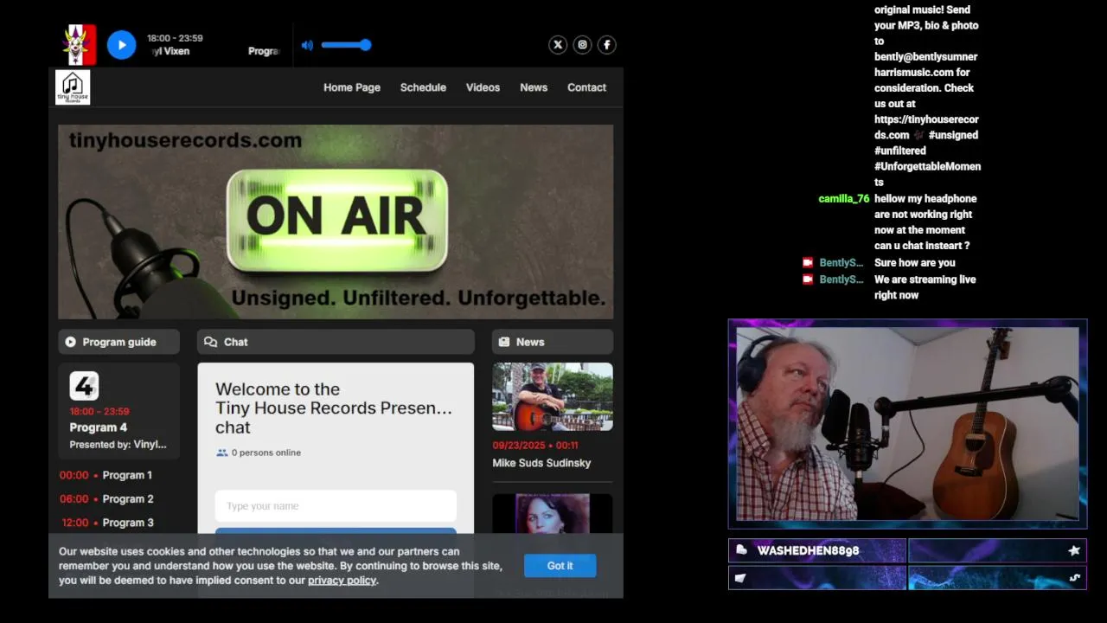Open the News menu item
This screenshot has width=1107, height=623.
[x=534, y=87]
